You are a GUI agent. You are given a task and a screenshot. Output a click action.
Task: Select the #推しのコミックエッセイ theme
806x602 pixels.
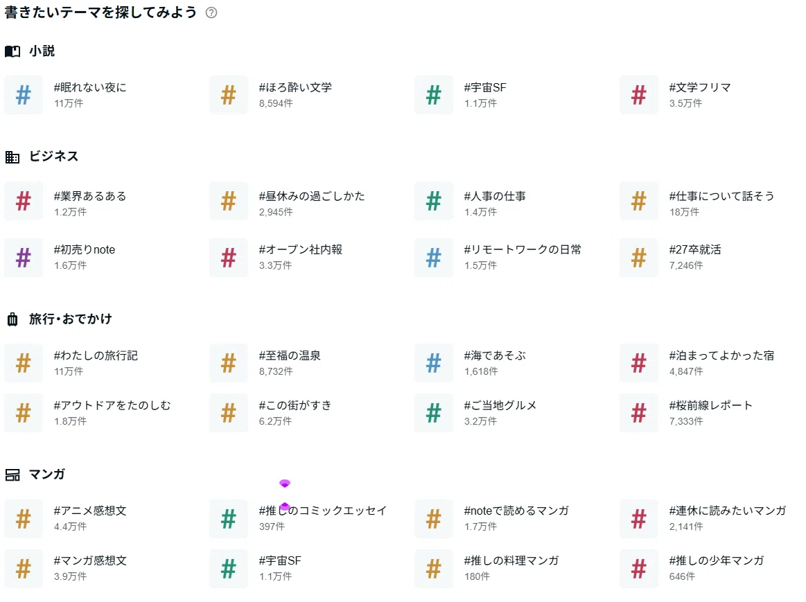(322, 511)
